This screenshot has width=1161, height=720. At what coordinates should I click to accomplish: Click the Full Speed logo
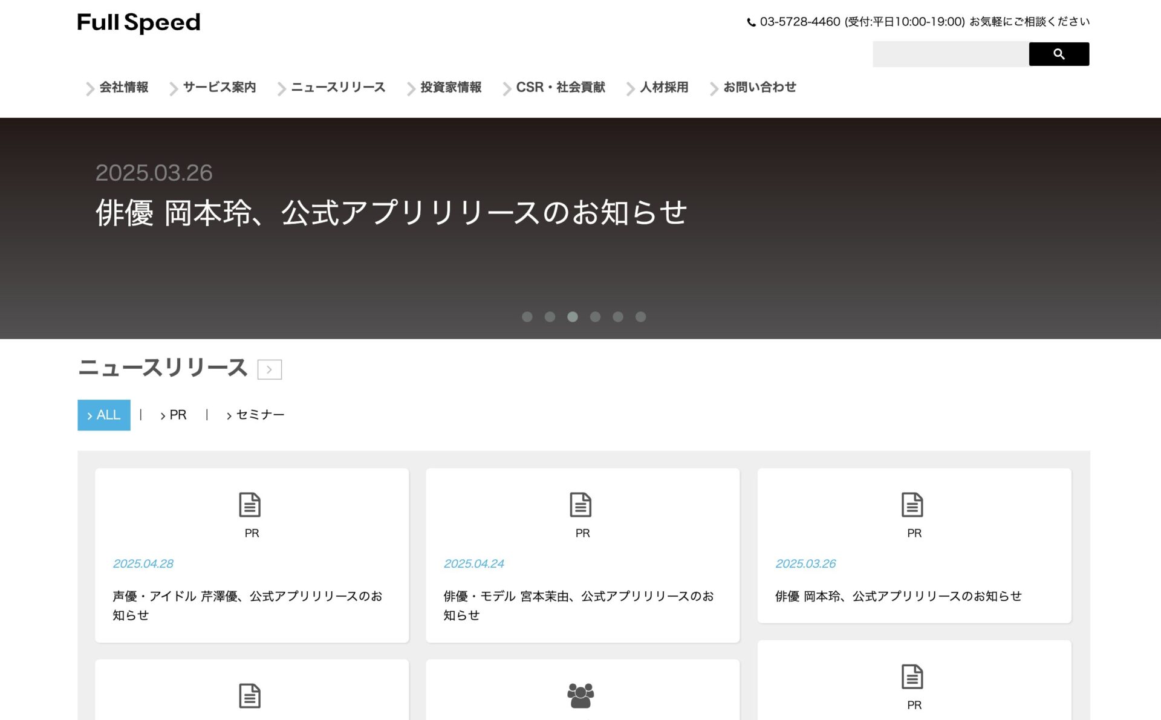tap(138, 22)
